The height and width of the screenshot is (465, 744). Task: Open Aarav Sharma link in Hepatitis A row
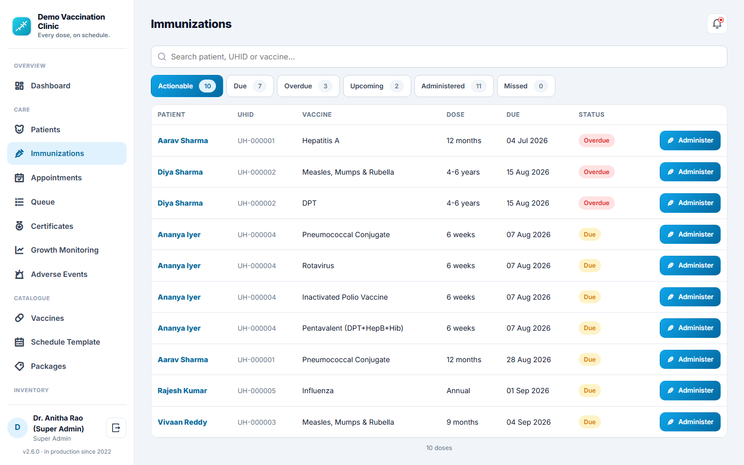pyautogui.click(x=183, y=141)
